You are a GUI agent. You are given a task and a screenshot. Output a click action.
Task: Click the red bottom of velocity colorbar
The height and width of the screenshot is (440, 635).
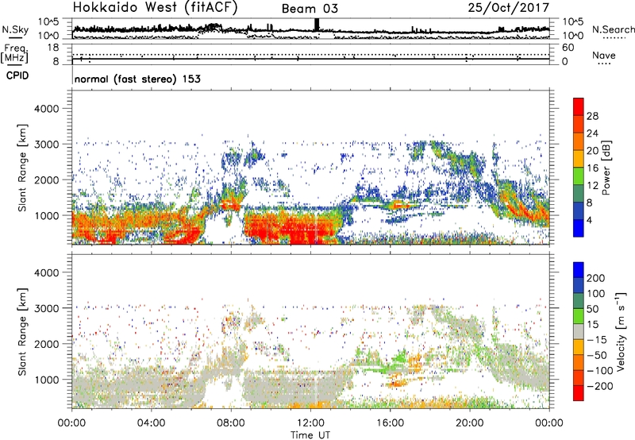579,393
